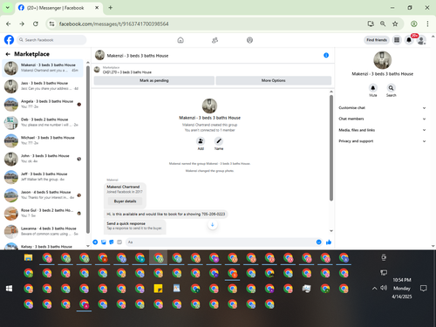This screenshot has height=327, width=436.
Task: Click the More Options button
Action: pos(274,80)
